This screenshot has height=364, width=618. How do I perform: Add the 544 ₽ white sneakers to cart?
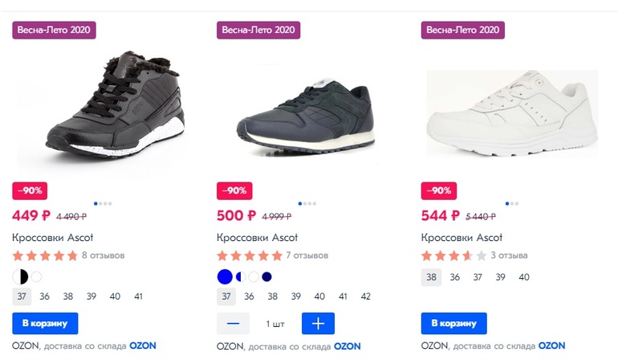pos(453,323)
